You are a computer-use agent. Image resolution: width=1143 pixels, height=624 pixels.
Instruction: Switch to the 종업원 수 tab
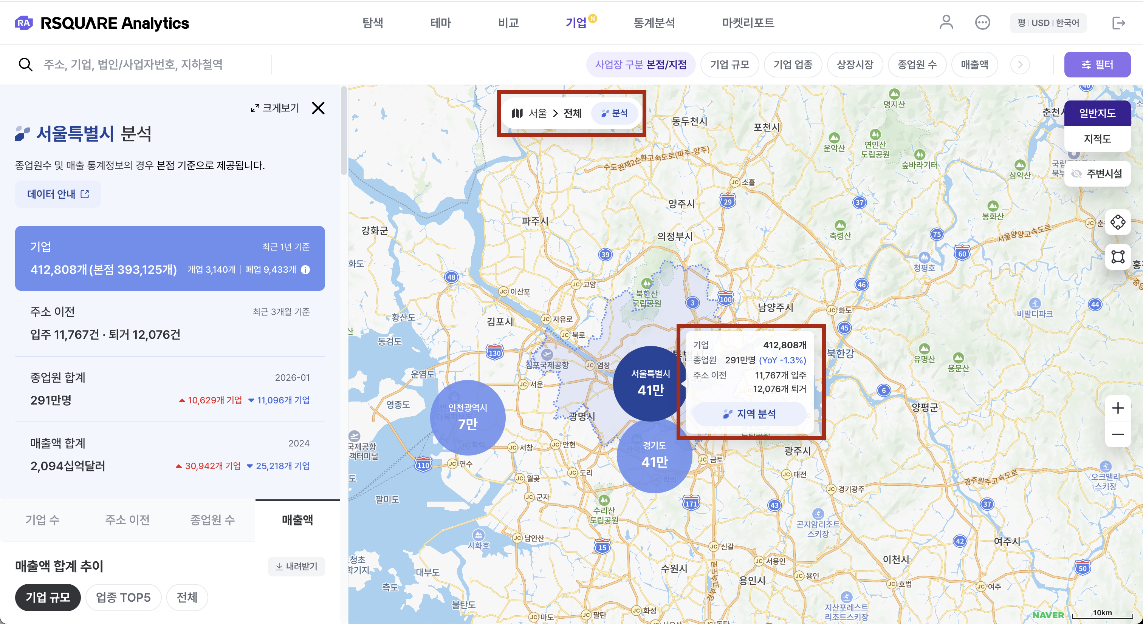pos(212,520)
